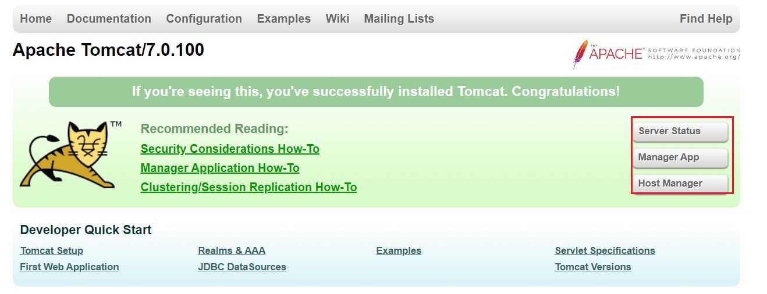Open Security Considerations How-To link
767x294 pixels.
[x=230, y=149]
